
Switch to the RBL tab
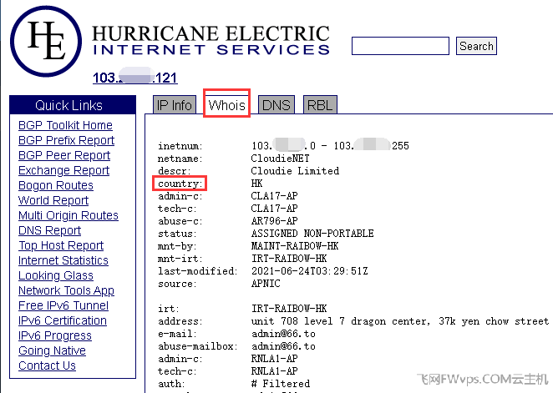coord(320,105)
